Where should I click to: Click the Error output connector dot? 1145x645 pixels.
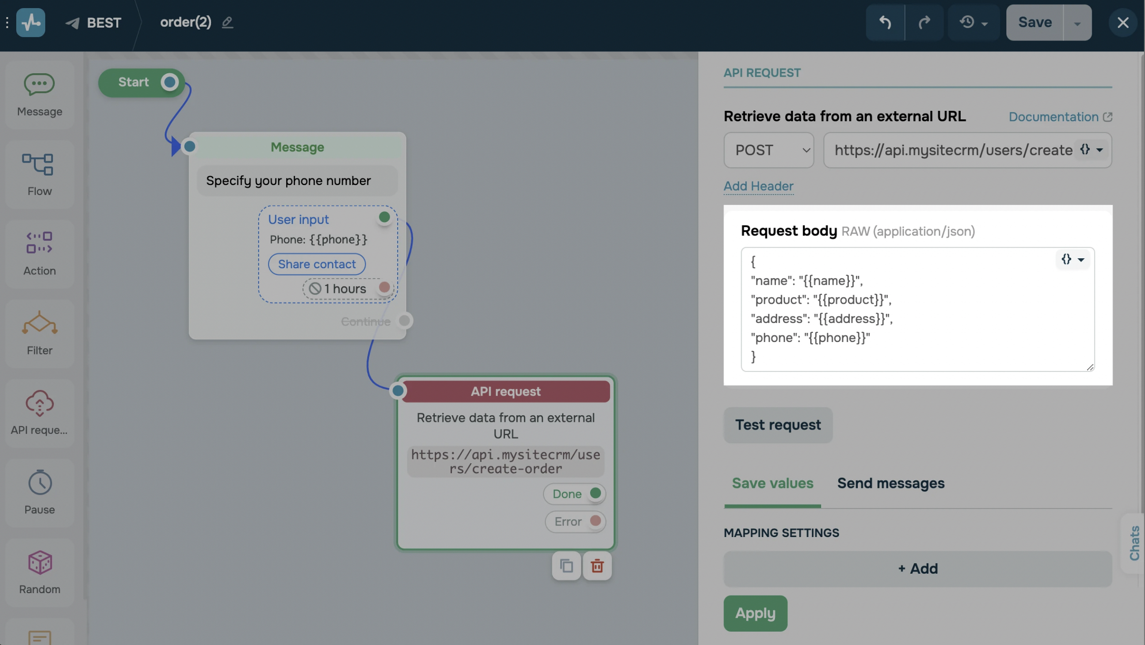point(595,521)
